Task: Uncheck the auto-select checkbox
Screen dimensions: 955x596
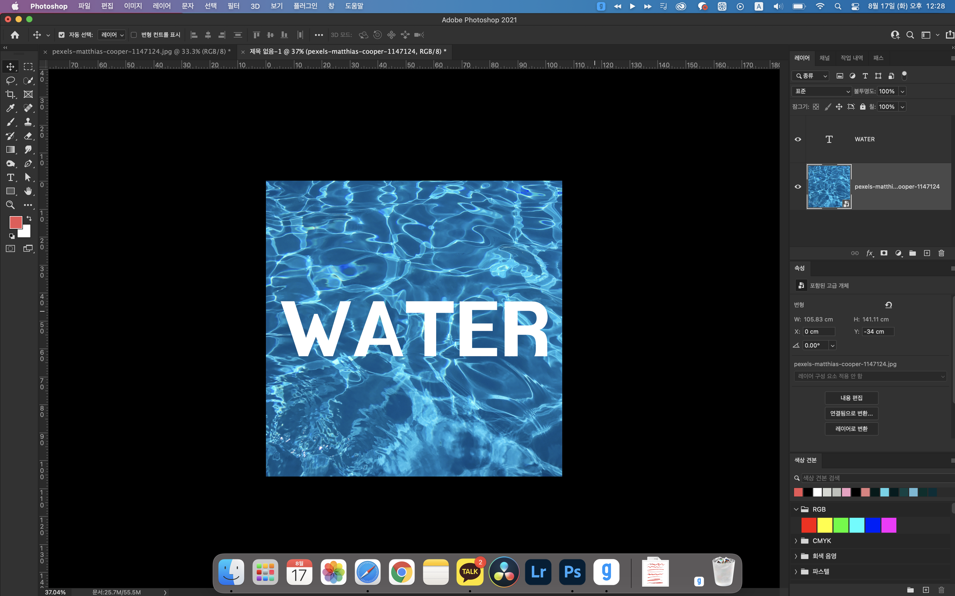Action: [62, 35]
